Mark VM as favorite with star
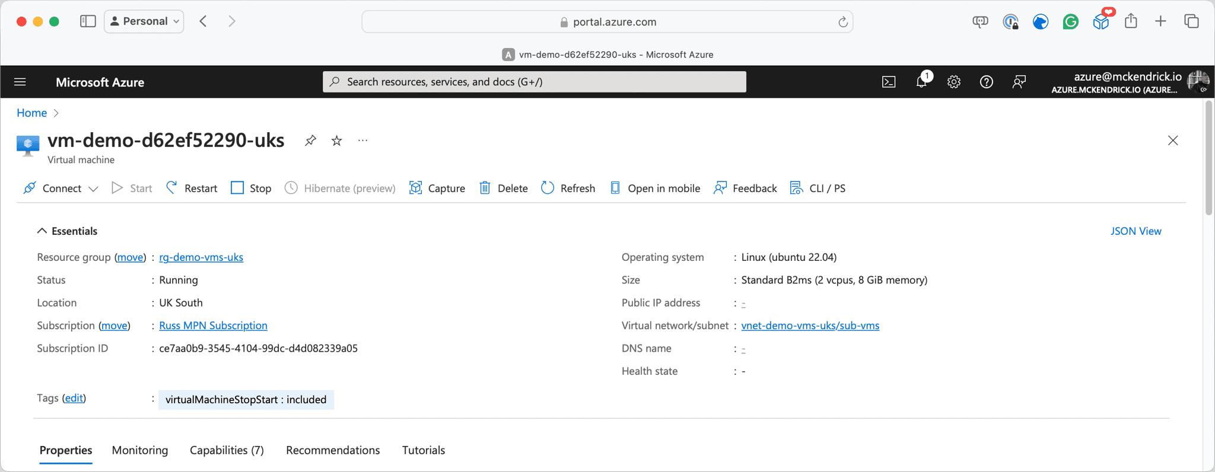Screen dimensions: 1215x472 pyautogui.click(x=336, y=141)
